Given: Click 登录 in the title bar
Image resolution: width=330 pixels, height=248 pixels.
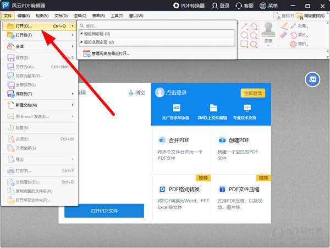Looking at the screenshot, I should pyautogui.click(x=221, y=6).
